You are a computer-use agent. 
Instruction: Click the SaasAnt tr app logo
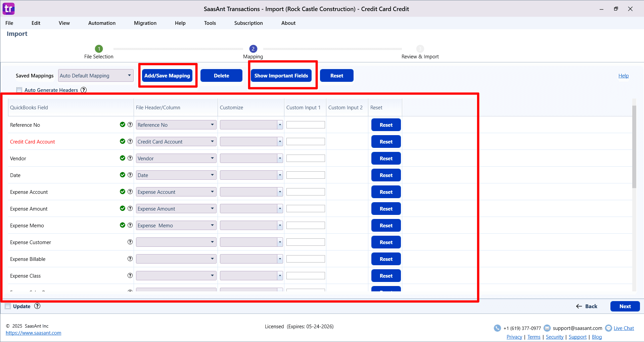click(9, 9)
